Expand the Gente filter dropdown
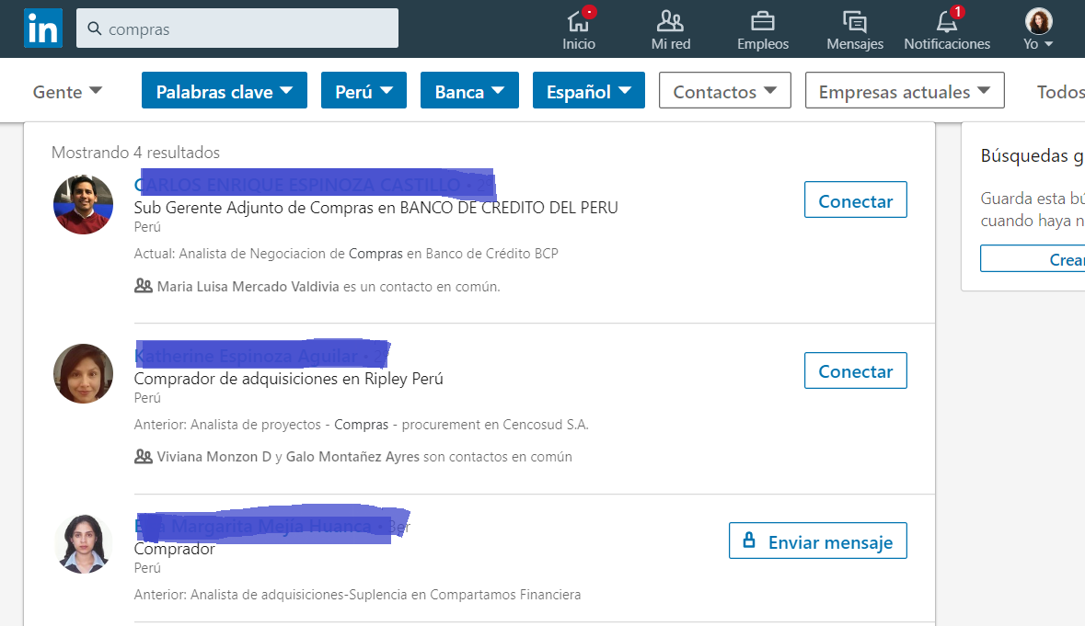1085x626 pixels. [67, 92]
